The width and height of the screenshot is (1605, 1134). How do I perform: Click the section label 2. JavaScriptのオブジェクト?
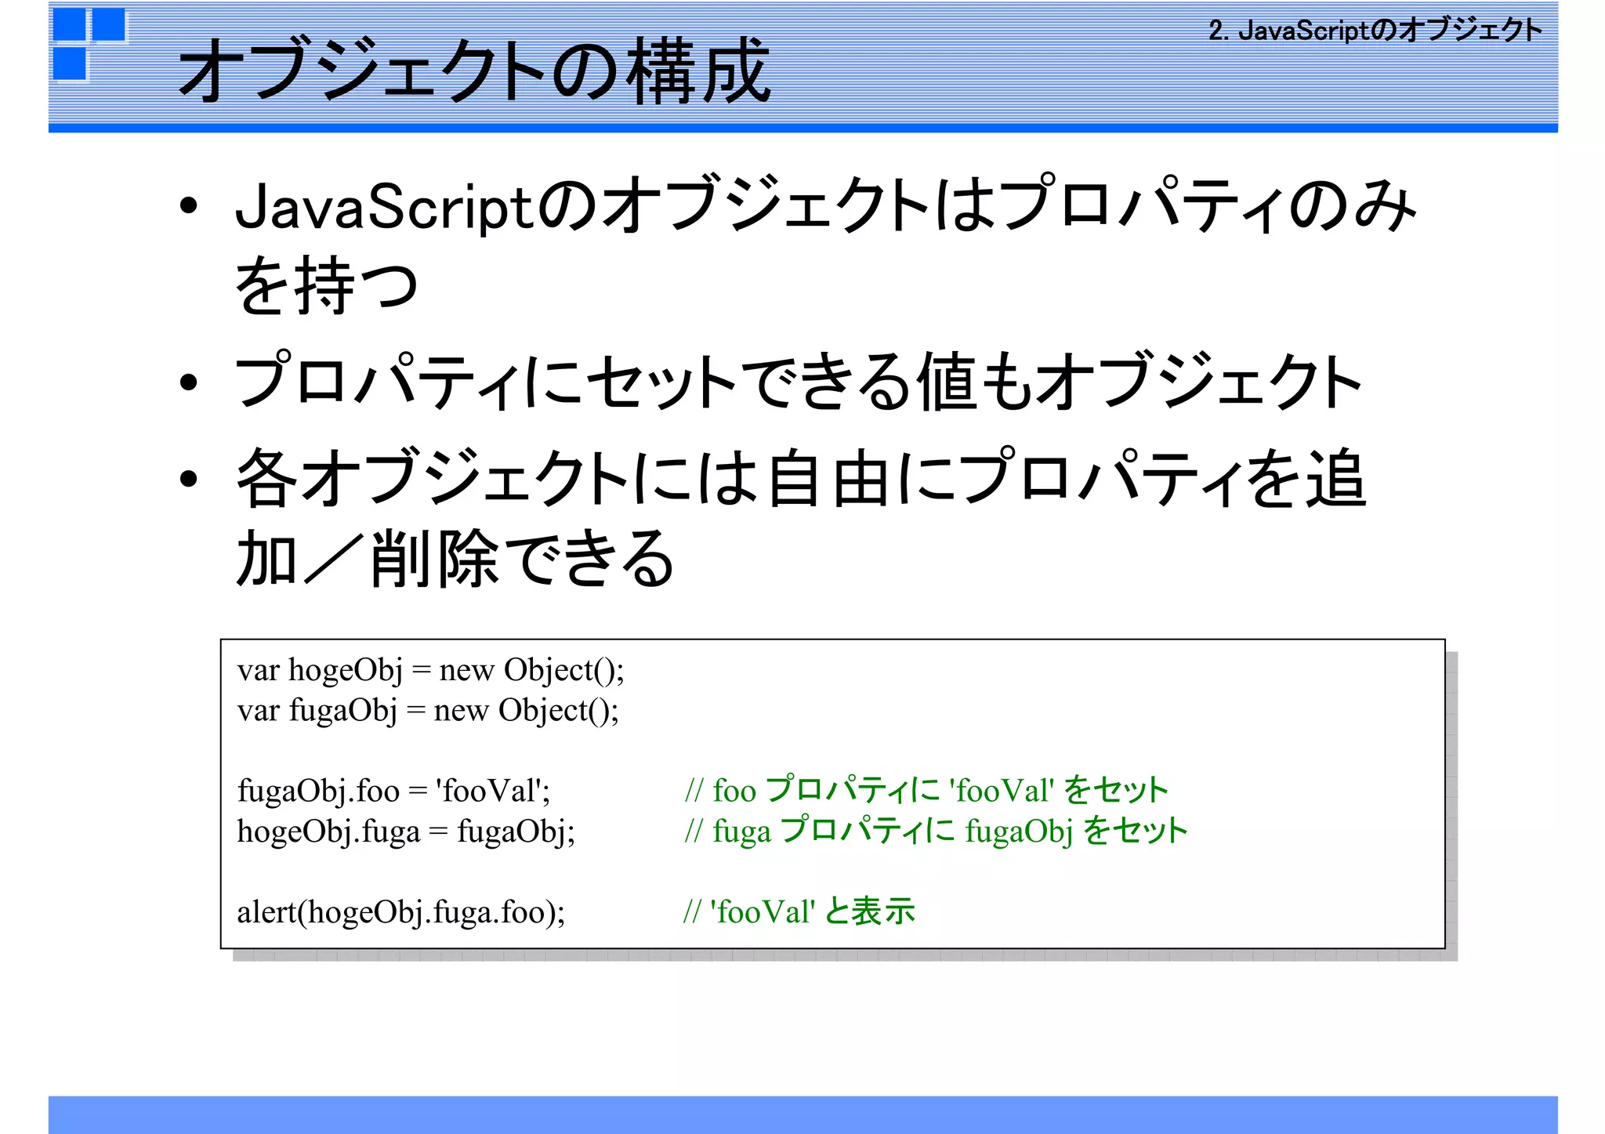click(1375, 31)
